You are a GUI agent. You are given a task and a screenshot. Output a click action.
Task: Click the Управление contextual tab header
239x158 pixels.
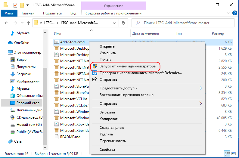113,6
